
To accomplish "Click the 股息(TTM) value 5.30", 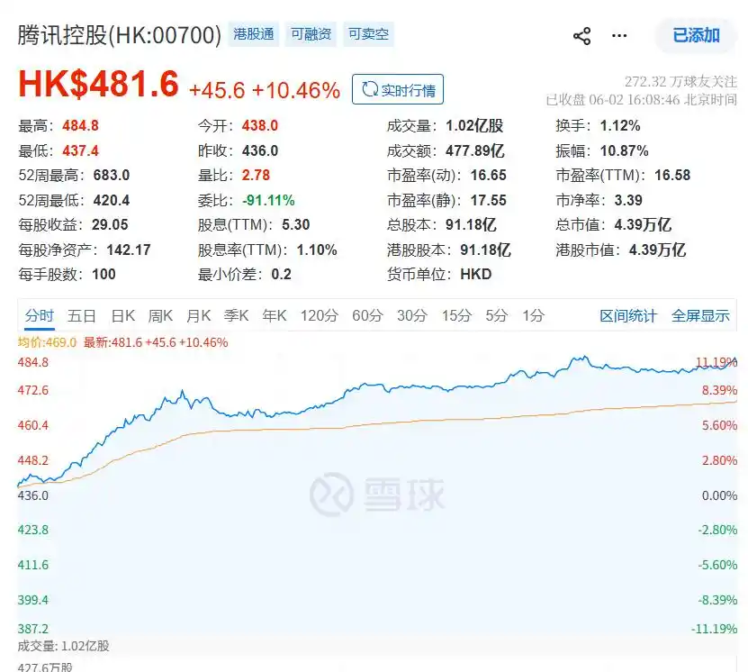I will (296, 225).
